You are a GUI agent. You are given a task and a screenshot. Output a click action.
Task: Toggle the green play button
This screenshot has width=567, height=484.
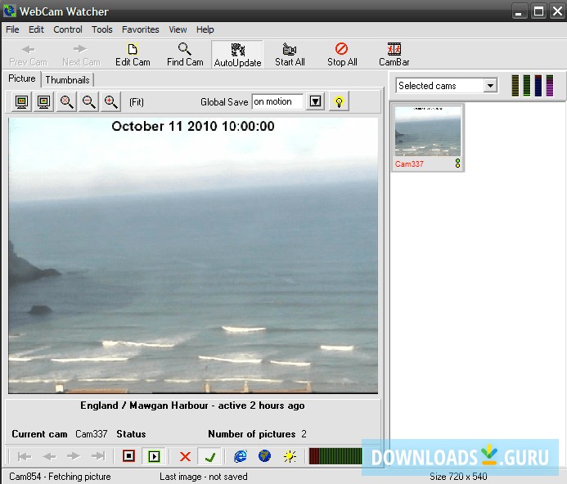154,456
